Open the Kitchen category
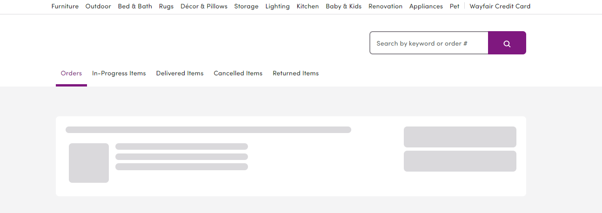Viewport: 602px width, 213px height. 308,7
